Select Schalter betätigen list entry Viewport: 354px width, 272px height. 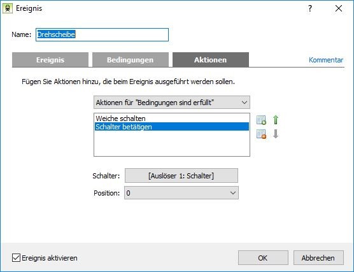(x=172, y=127)
